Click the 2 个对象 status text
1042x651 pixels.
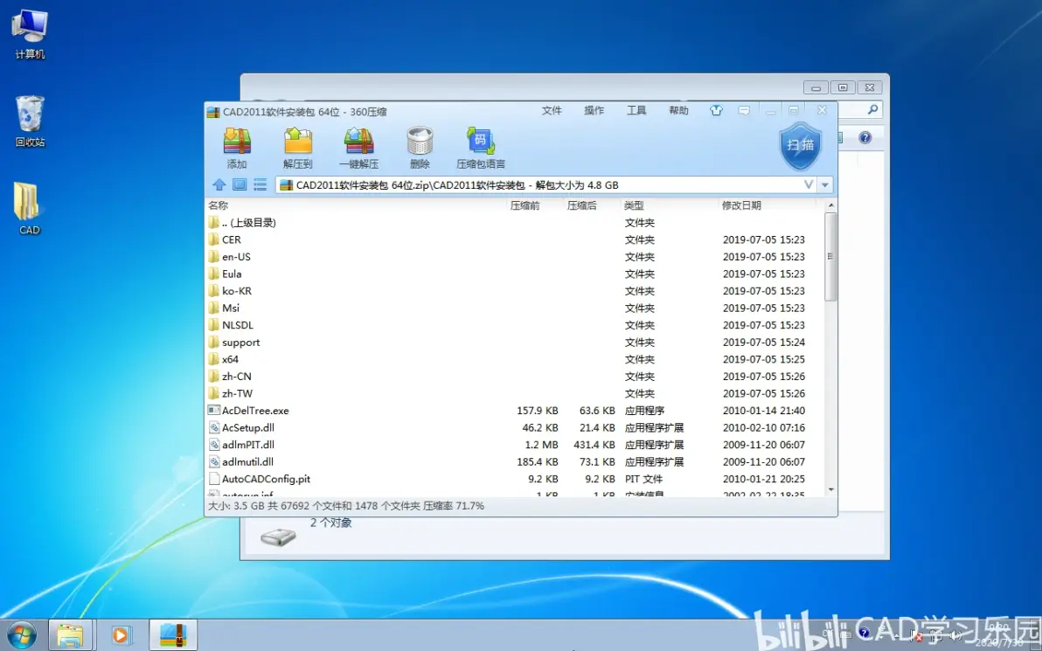[x=331, y=523]
